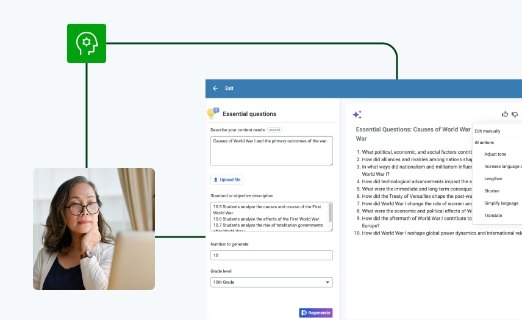Click the purple sparkles AI icon
522x320 pixels.
pyautogui.click(x=357, y=115)
